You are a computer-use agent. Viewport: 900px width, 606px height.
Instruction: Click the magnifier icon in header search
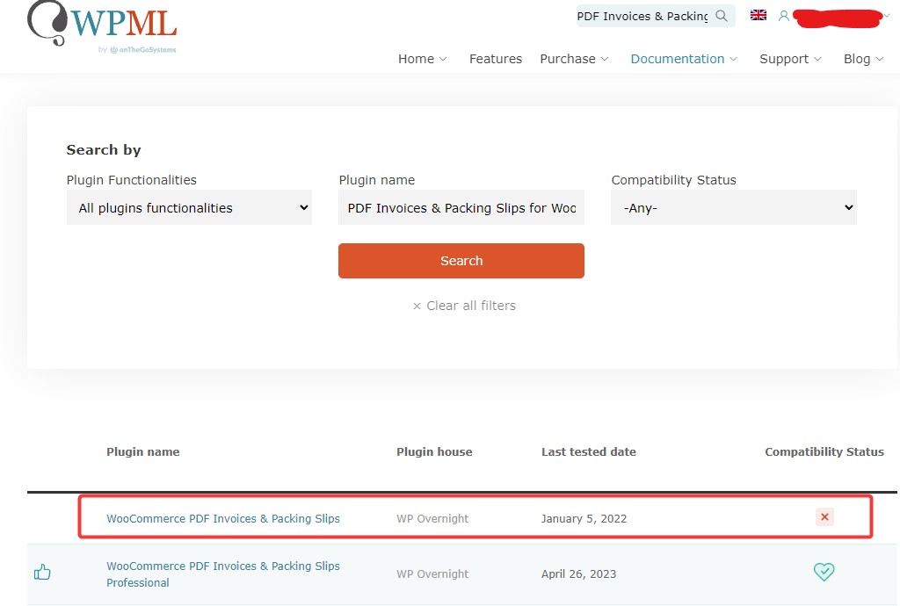(722, 16)
